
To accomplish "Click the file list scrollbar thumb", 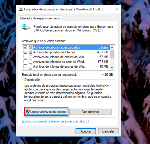I will pyautogui.click(x=112, y=54).
